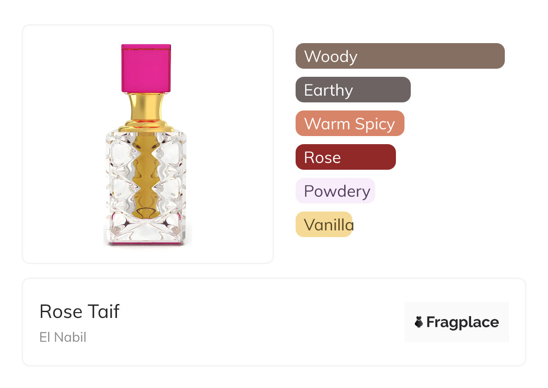
Task: Click the yellow Vanilla accord tag
Action: tap(323, 225)
